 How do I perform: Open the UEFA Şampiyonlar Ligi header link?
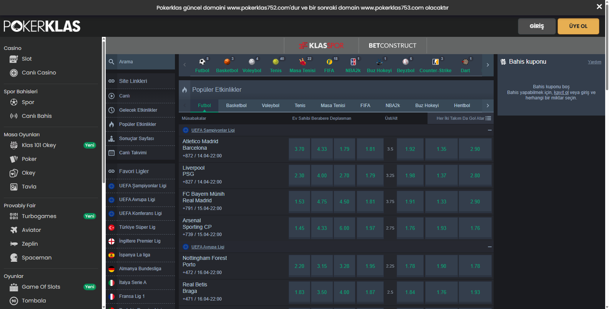point(213,130)
